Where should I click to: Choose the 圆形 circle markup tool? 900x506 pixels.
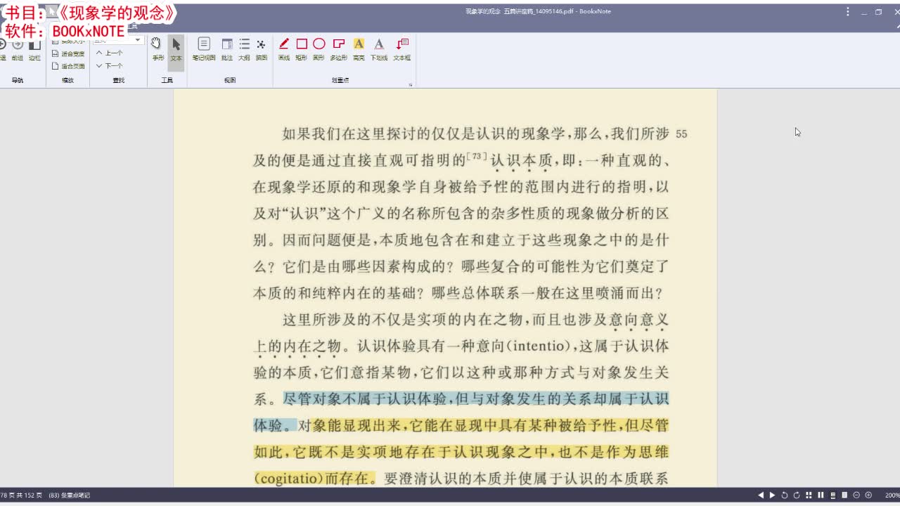tap(319, 48)
